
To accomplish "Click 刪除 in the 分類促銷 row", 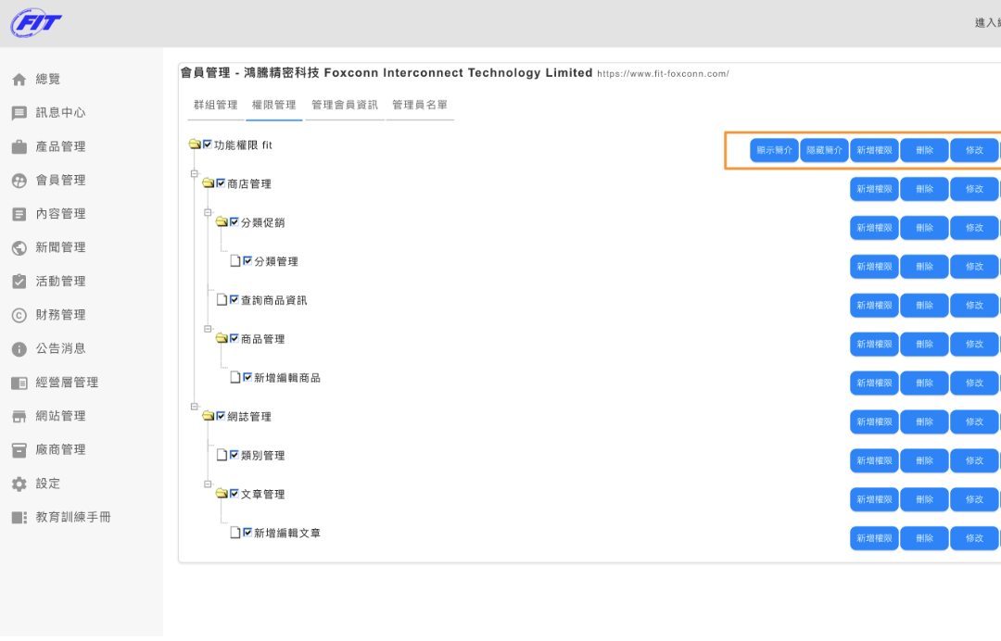I will (x=924, y=228).
